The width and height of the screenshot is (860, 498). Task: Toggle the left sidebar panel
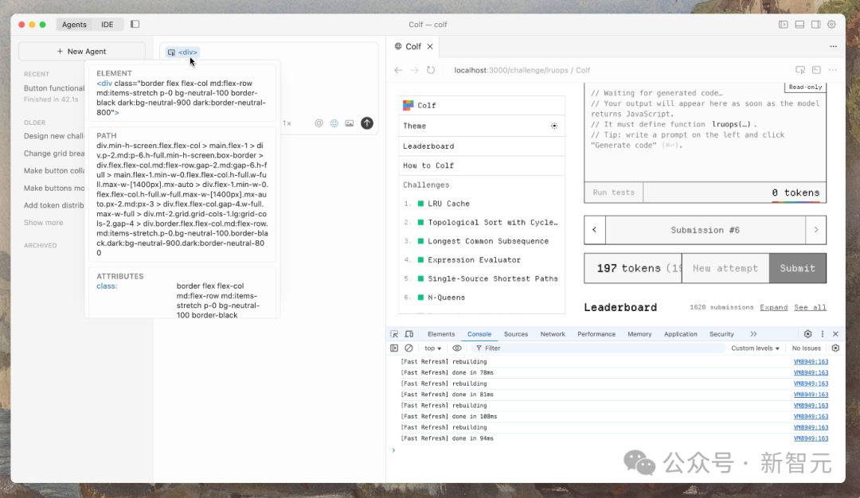135,25
